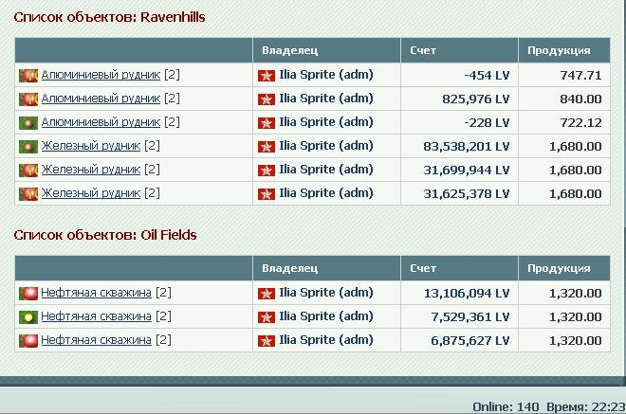Click owner Ilia Sprite (adm) in the 31,699,944 LV row
Image resolution: width=626 pixels, height=414 pixels.
click(325, 170)
